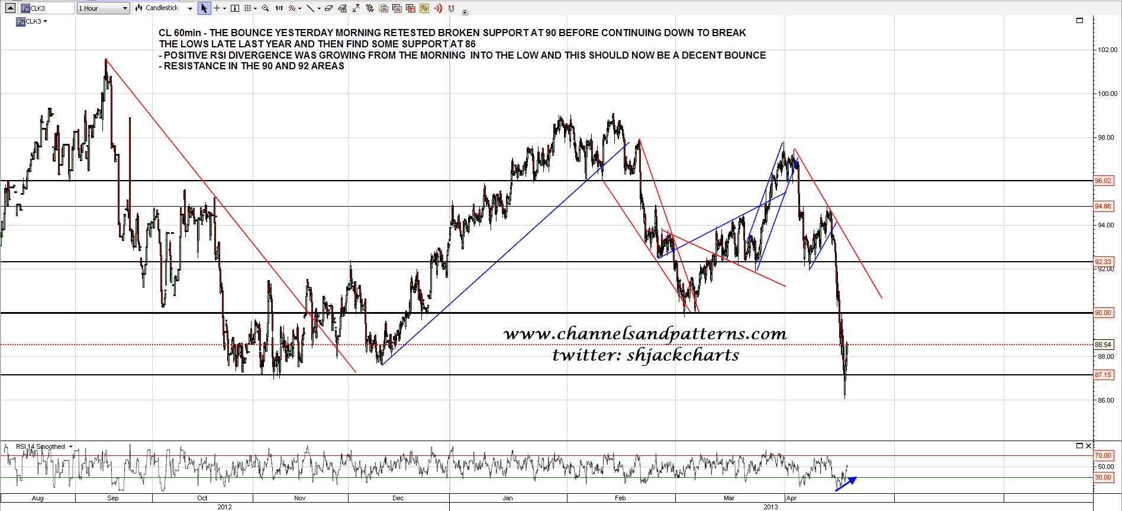Click the info box icon
The height and width of the screenshot is (511, 1122).
coord(235,8)
